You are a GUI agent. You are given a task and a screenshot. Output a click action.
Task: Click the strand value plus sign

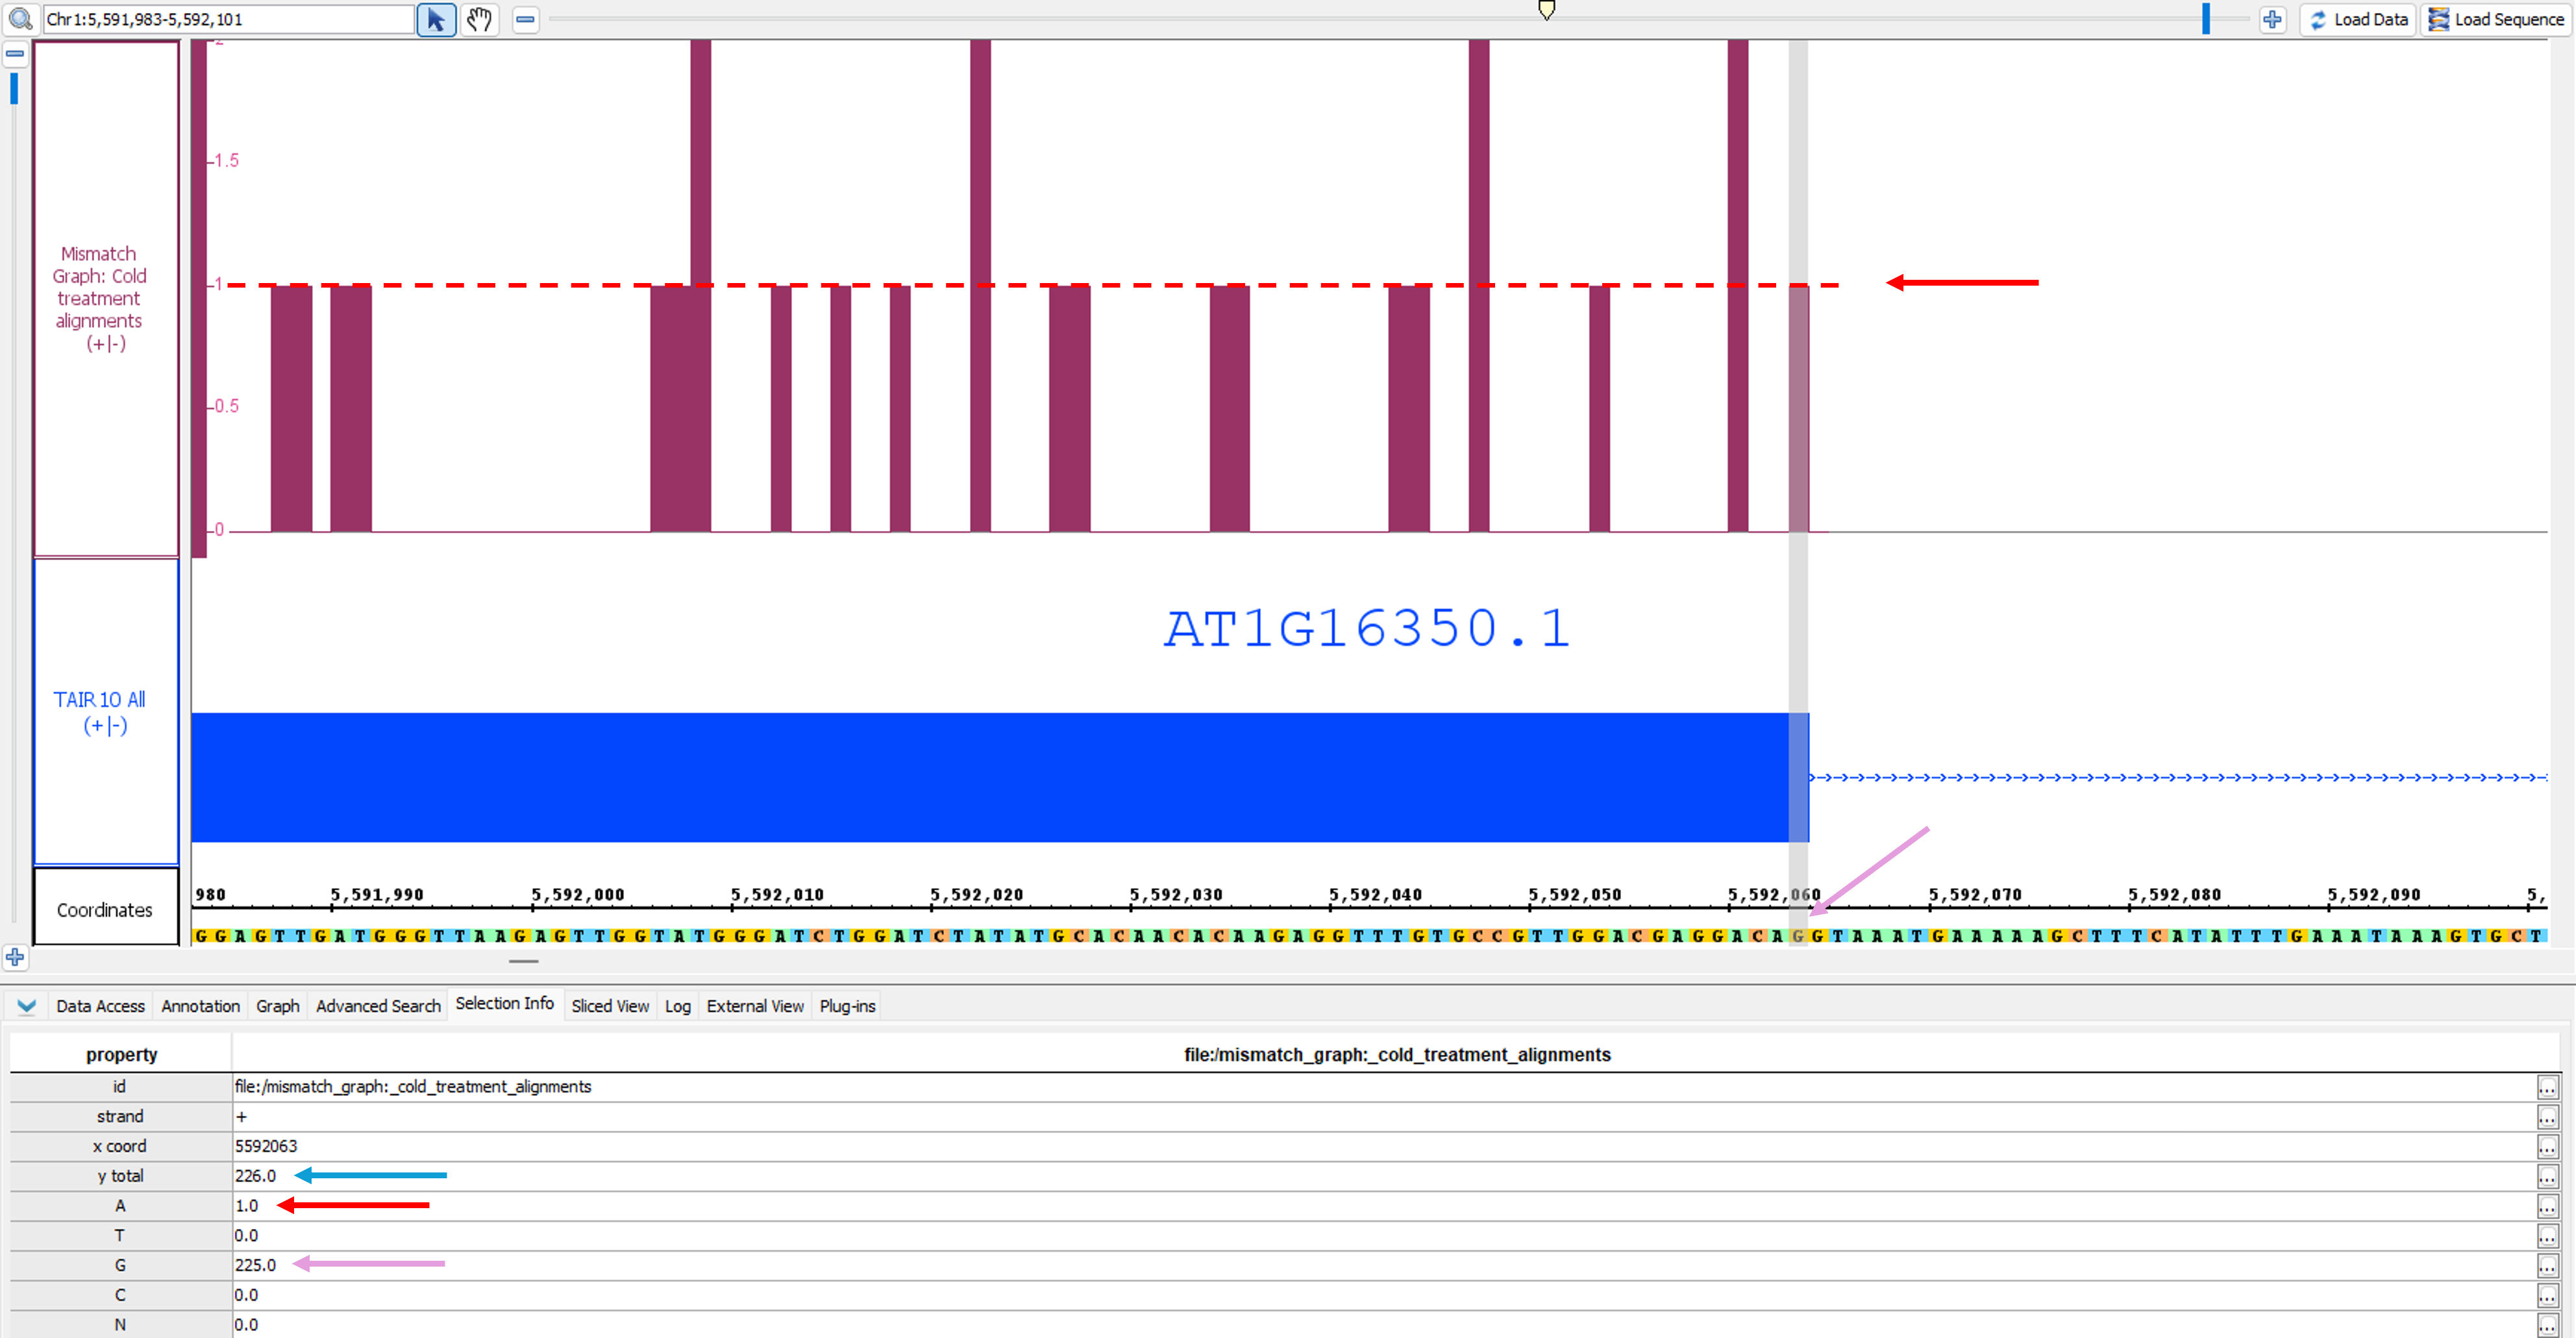pyautogui.click(x=241, y=1117)
